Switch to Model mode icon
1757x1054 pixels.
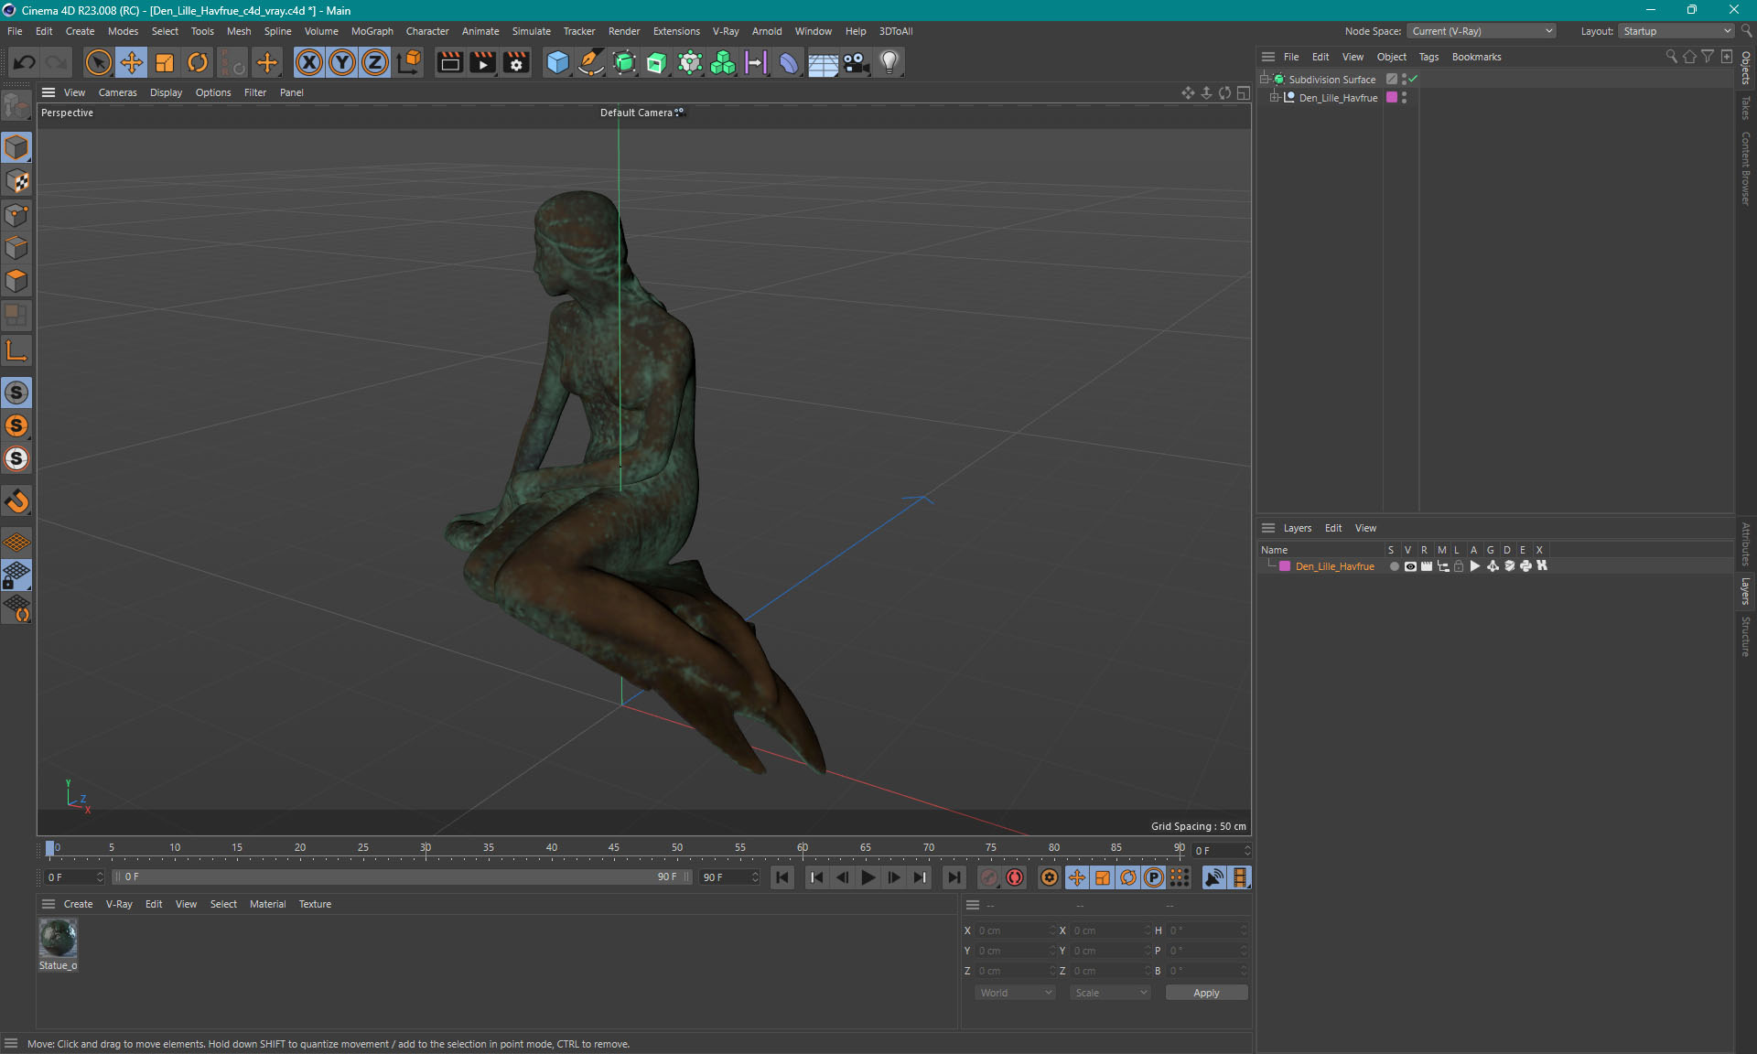pyautogui.click(x=16, y=147)
